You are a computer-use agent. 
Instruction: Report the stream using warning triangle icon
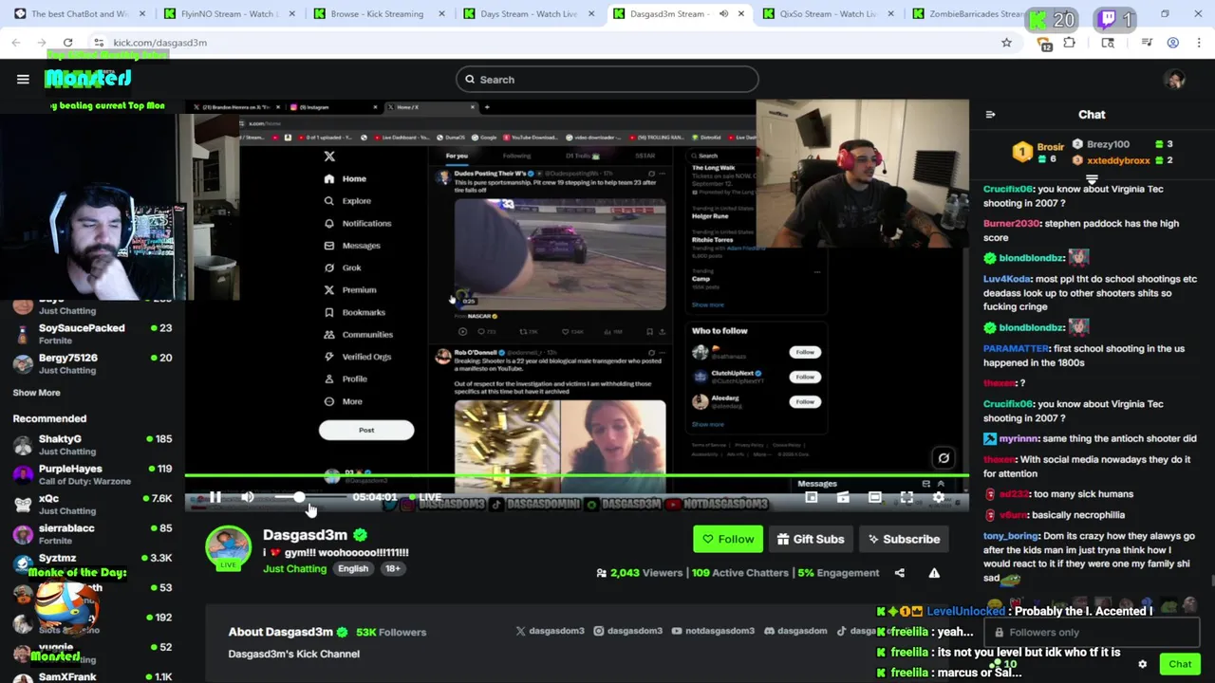[x=934, y=573]
